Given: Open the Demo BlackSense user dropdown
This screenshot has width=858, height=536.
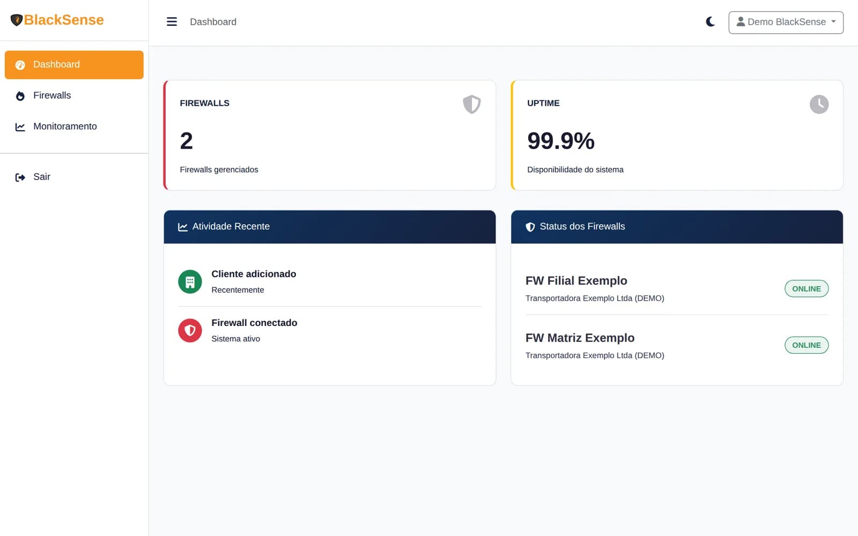Looking at the screenshot, I should (786, 23).
